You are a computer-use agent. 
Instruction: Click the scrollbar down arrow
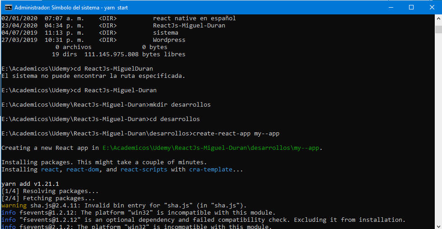click(x=438, y=226)
